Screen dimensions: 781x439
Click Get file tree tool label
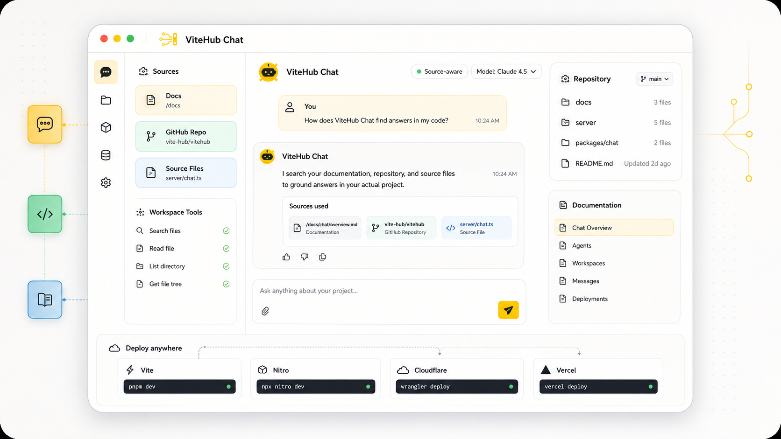coord(165,284)
